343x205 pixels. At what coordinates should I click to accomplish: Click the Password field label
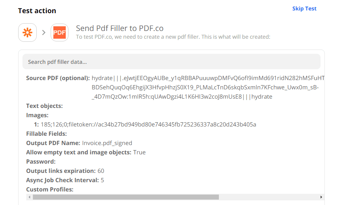41,162
